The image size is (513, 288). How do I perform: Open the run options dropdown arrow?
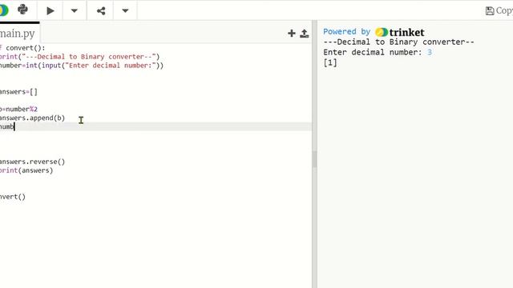click(75, 10)
